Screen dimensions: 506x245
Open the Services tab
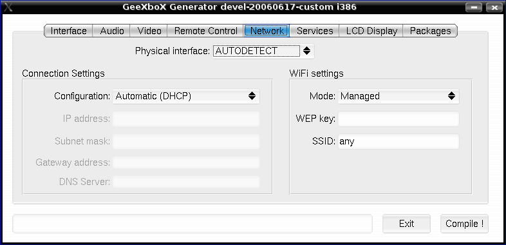click(315, 31)
